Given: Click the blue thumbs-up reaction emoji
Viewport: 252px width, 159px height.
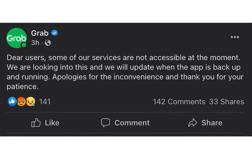Looking at the screenshot, I should pyautogui.click(x=12, y=102).
